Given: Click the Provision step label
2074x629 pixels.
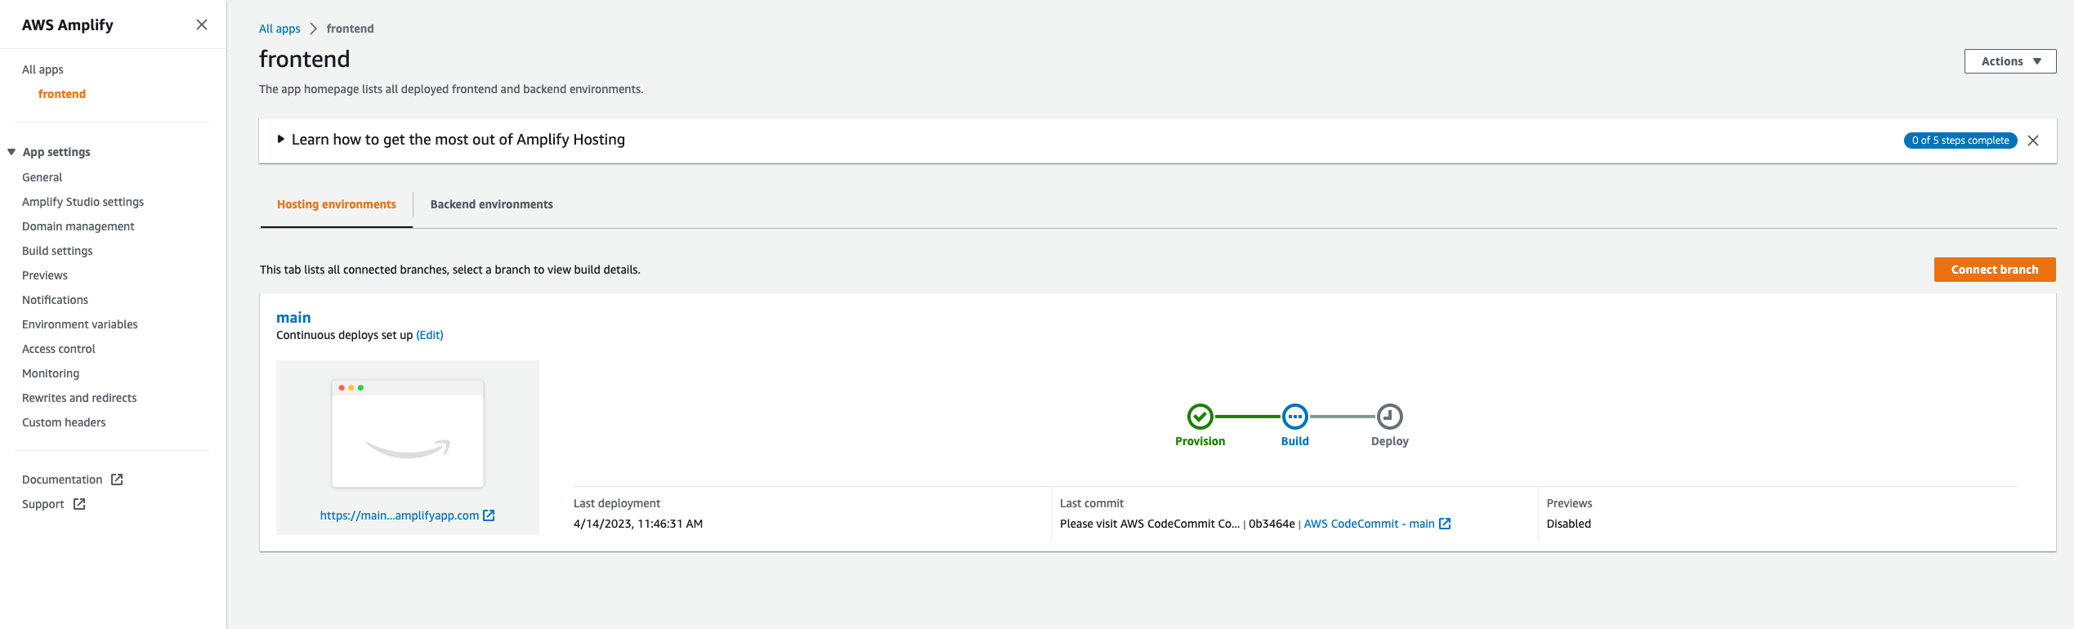Looking at the screenshot, I should (1200, 441).
